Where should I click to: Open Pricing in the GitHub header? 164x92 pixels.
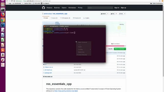(80, 8)
